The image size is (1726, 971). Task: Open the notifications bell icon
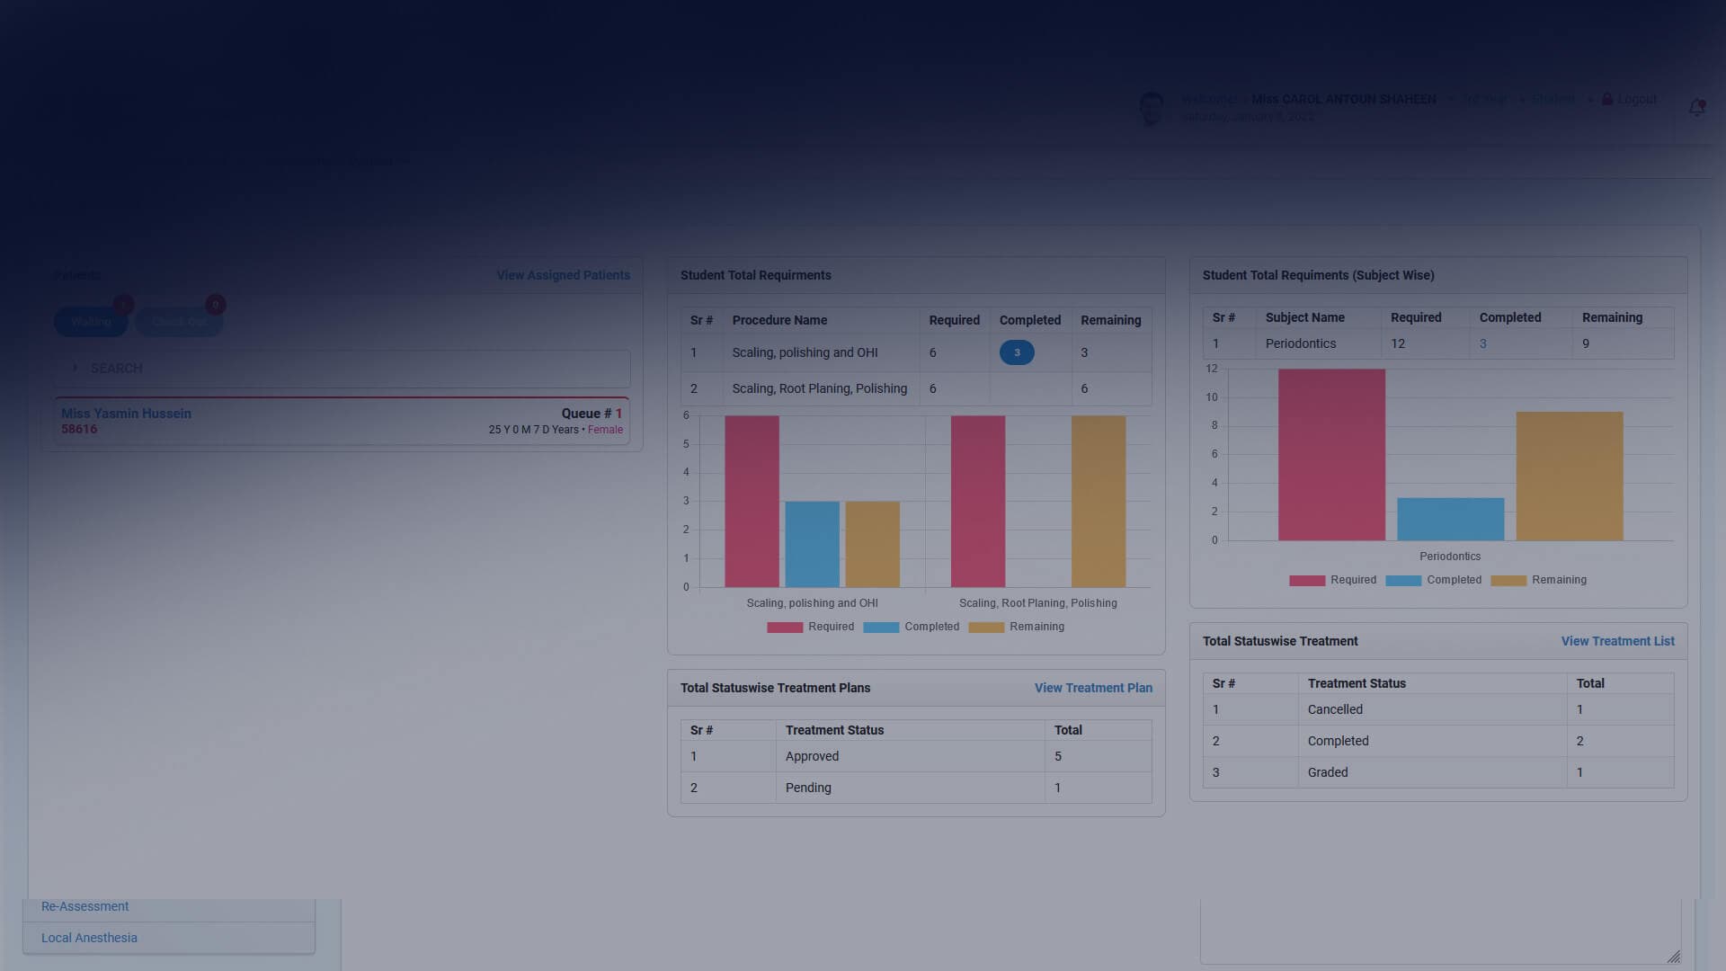1696,108
